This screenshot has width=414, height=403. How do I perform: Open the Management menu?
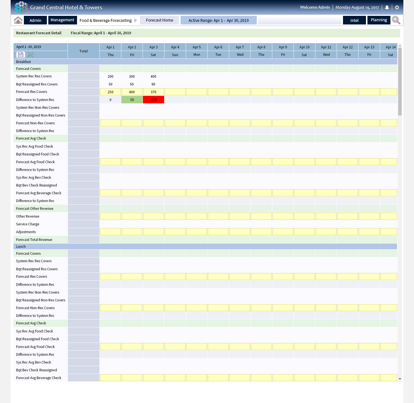click(x=62, y=20)
